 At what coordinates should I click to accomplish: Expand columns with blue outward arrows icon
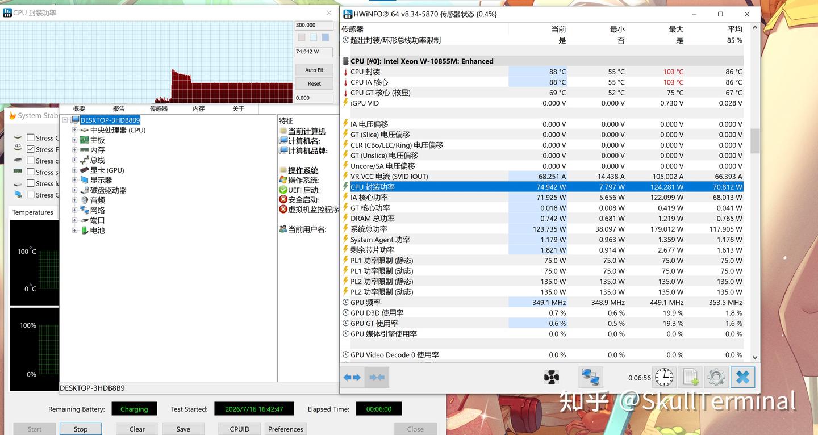(x=352, y=377)
